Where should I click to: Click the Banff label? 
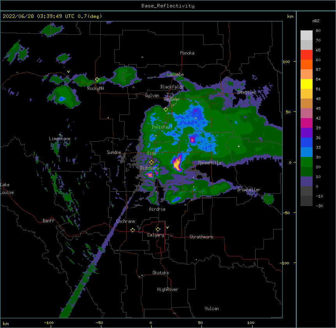pyautogui.click(x=48, y=221)
